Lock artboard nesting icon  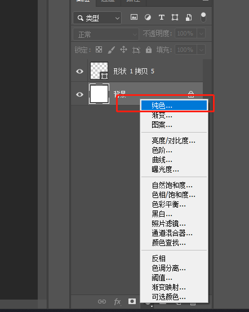[x=136, y=50]
